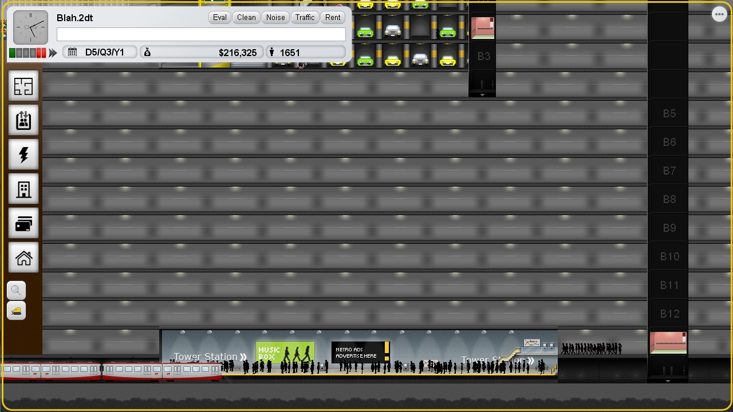The width and height of the screenshot is (733, 412).
Task: Open the office building menu icon
Action: pyautogui.click(x=23, y=189)
